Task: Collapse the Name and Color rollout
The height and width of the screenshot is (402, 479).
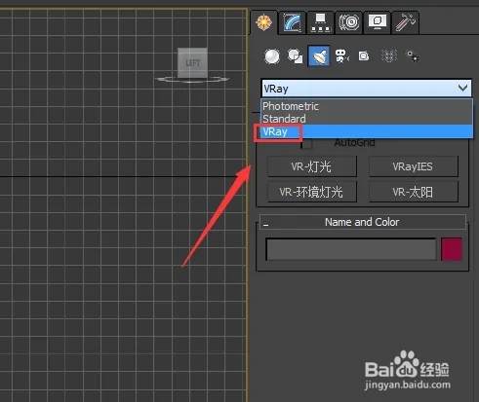Action: click(363, 222)
